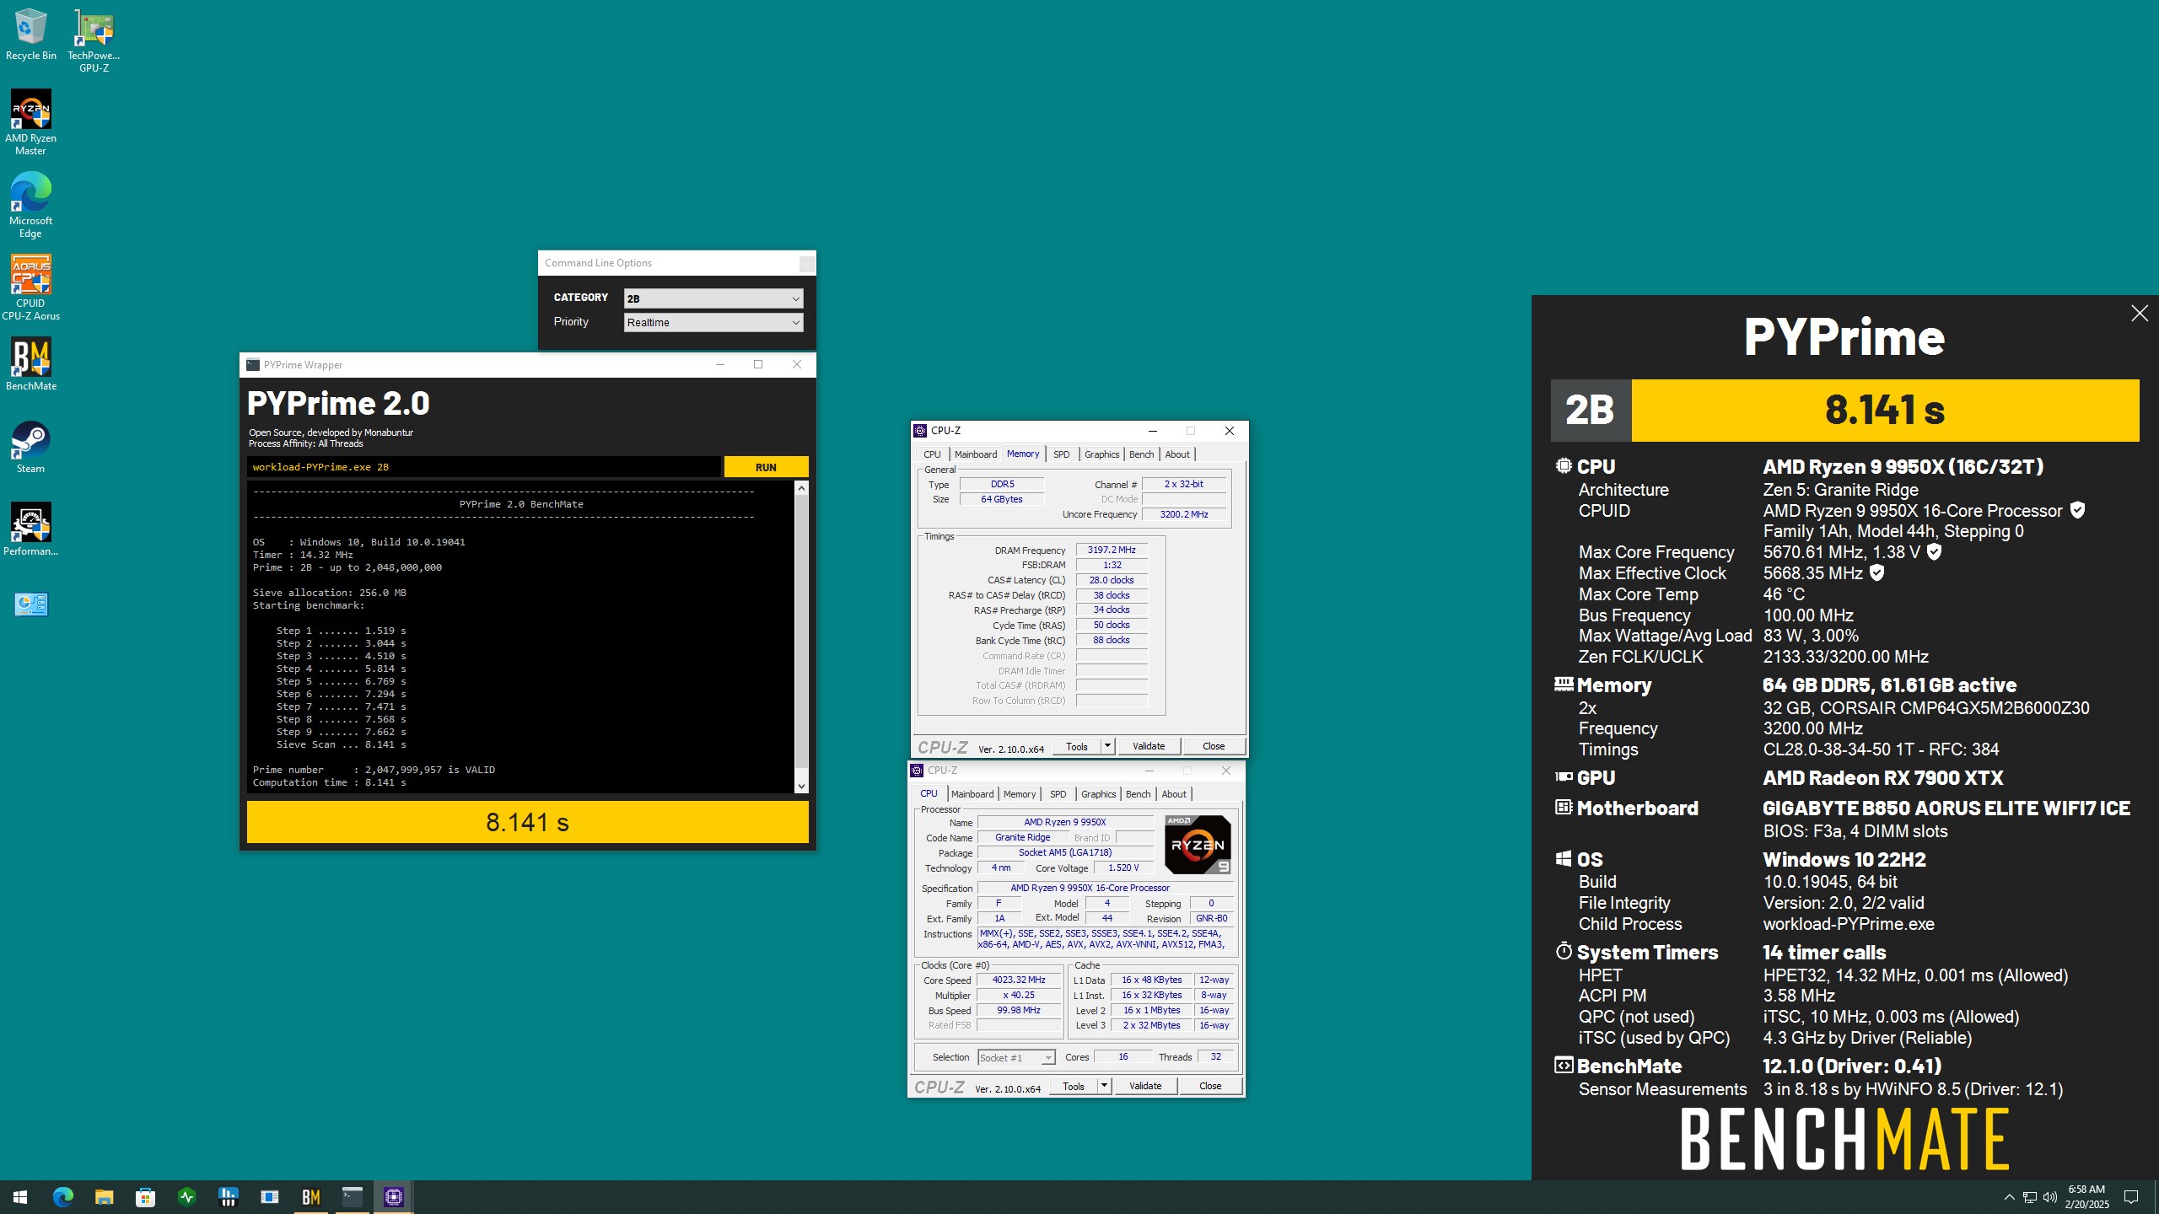The width and height of the screenshot is (2159, 1214).
Task: Switch to PYPrime Wrapper console taskbar icon
Action: coord(352,1196)
